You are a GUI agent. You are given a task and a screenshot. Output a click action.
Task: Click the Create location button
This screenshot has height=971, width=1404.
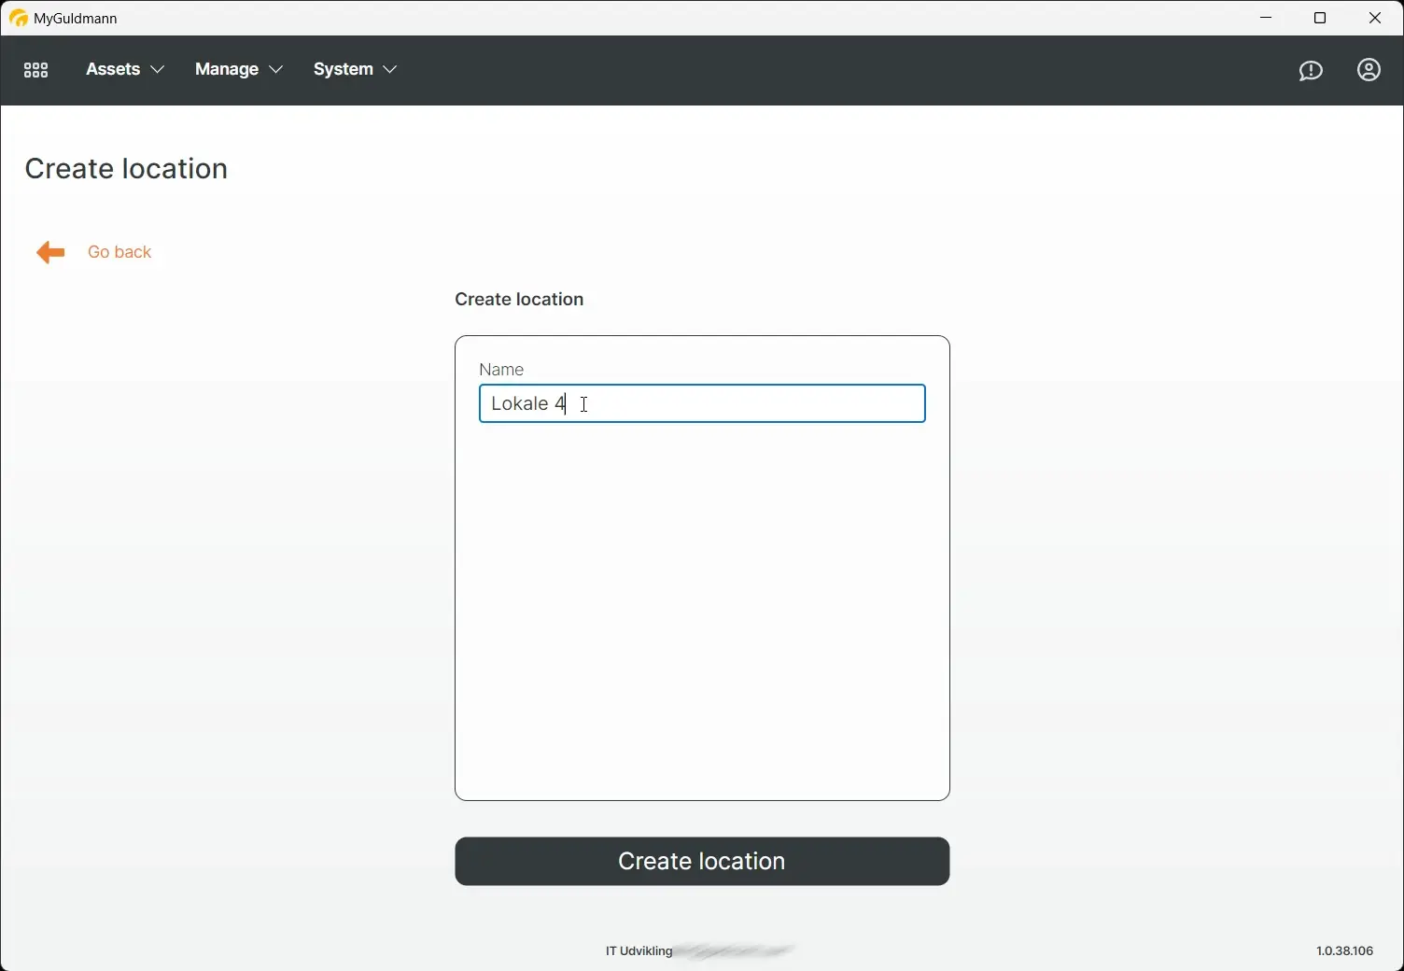pos(701,861)
